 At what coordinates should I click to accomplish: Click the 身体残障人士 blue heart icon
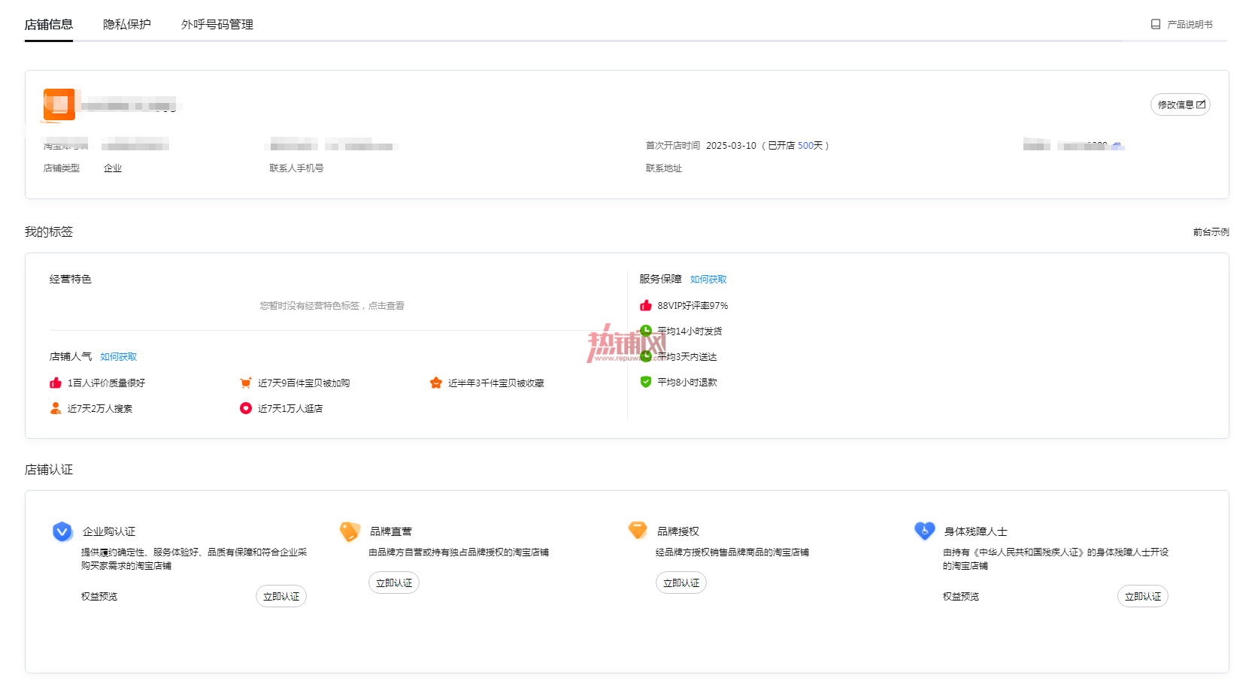pos(924,531)
